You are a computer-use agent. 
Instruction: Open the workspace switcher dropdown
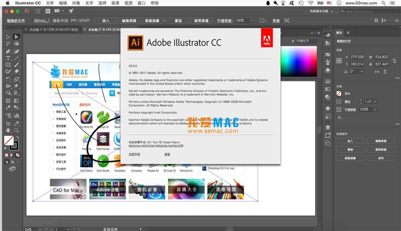tap(321, 11)
